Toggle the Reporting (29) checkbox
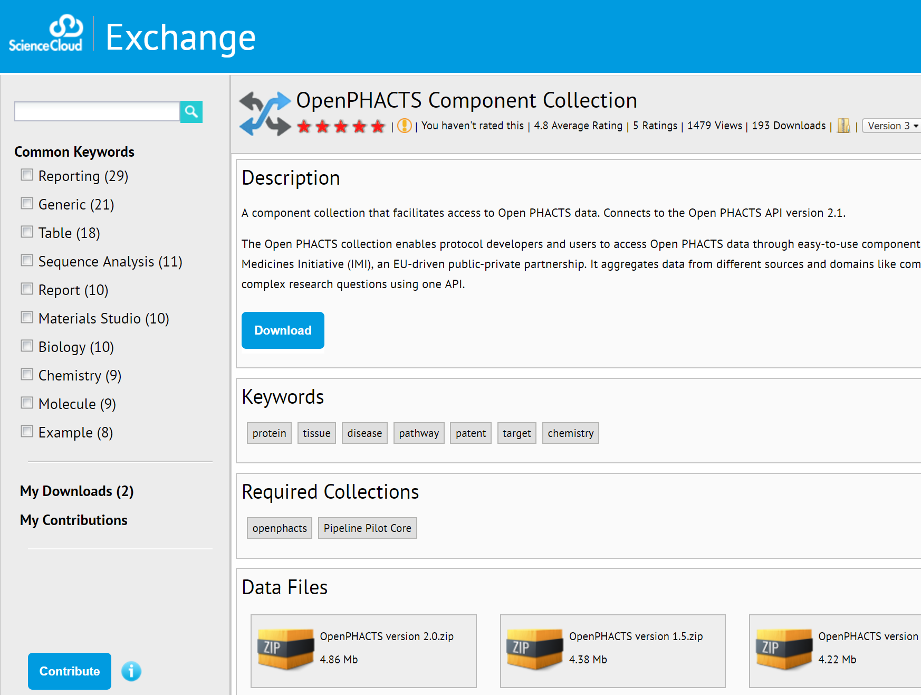 pyautogui.click(x=27, y=175)
